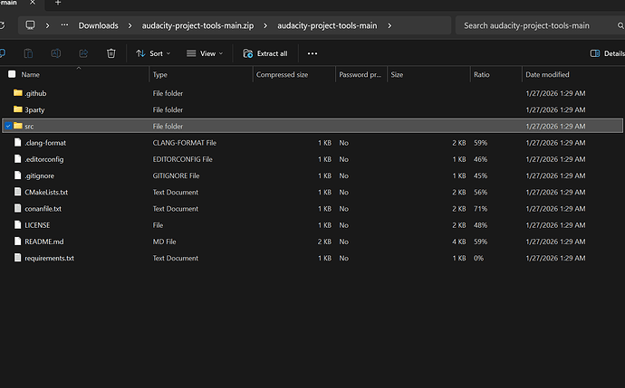
Task: Open the See more ellipsis toolbar menu
Action: [312, 53]
